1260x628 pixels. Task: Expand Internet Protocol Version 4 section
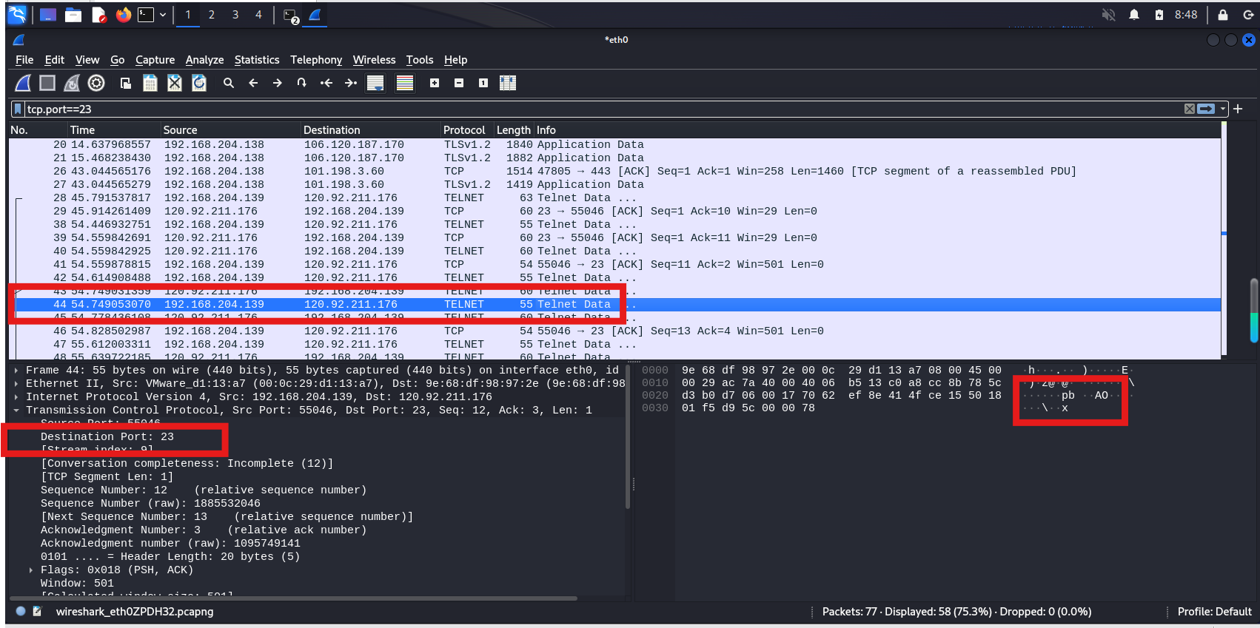coord(16,396)
